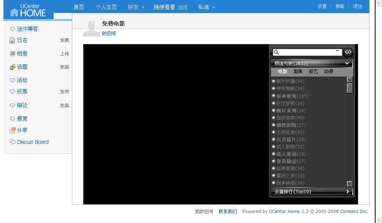Screen dimensions: 382x223
Task: Click 发表 next to 日志
Action: coord(65,40)
